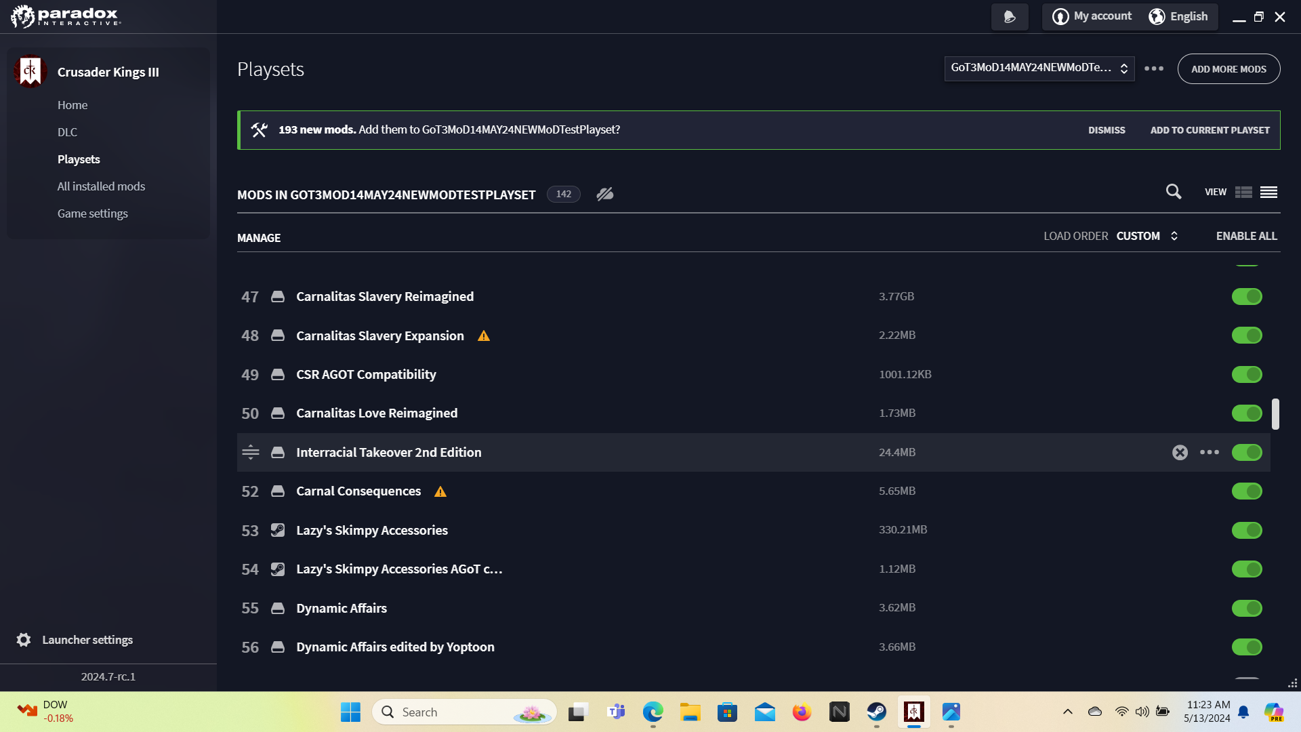1301x732 pixels.
Task: Remove Interracial Takeover 2nd Edition with X icon
Action: pyautogui.click(x=1180, y=452)
